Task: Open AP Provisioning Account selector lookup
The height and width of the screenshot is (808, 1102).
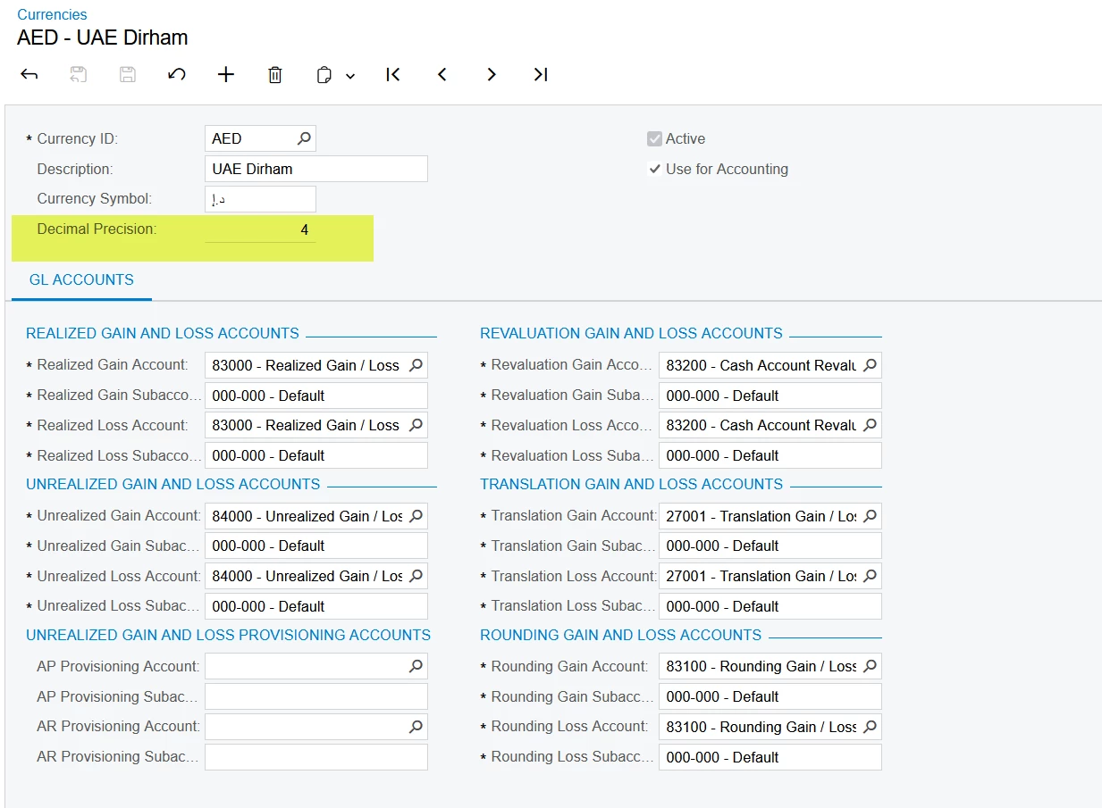Action: click(x=416, y=666)
